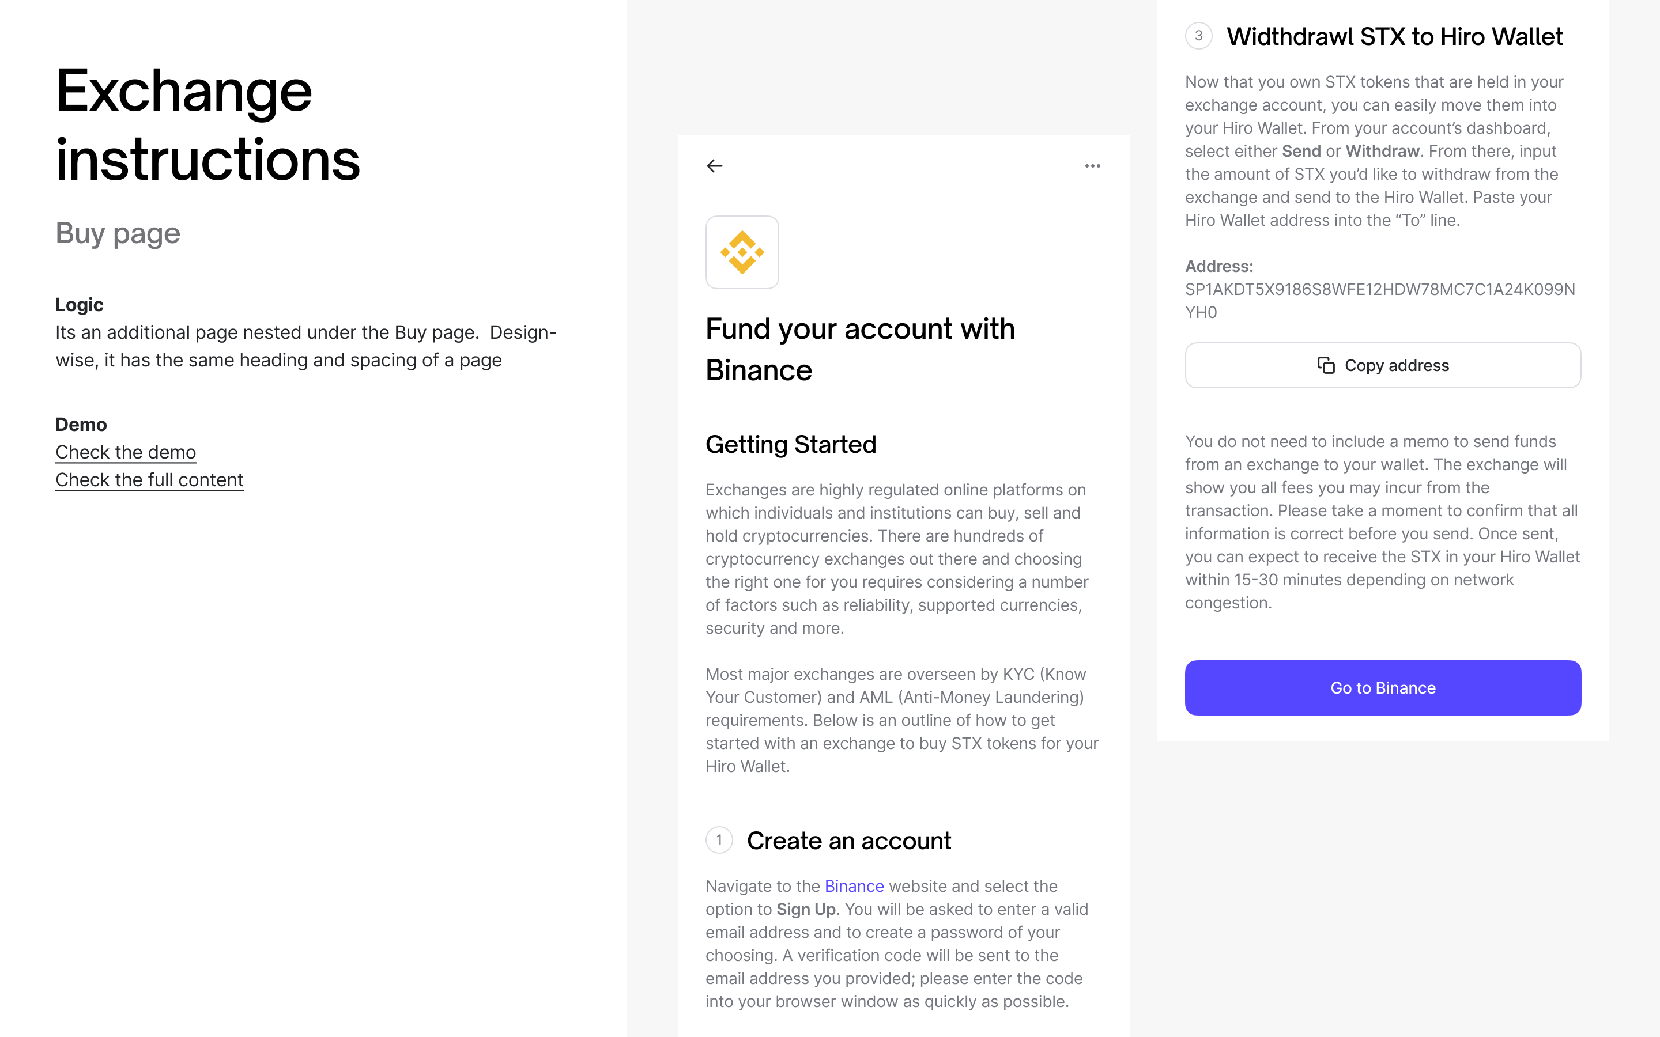Click the Binance hyperlink in Create an account
Image resolution: width=1660 pixels, height=1037 pixels.
point(853,885)
